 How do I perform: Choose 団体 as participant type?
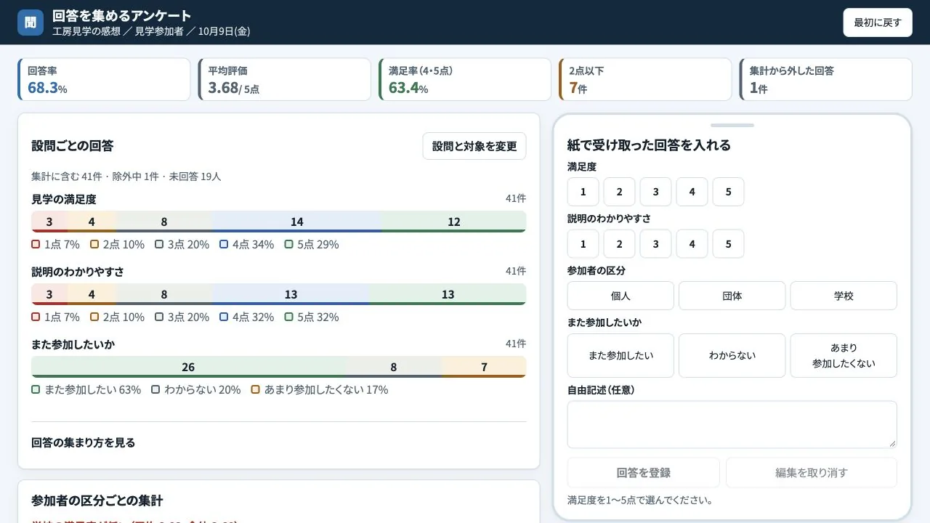tap(732, 296)
